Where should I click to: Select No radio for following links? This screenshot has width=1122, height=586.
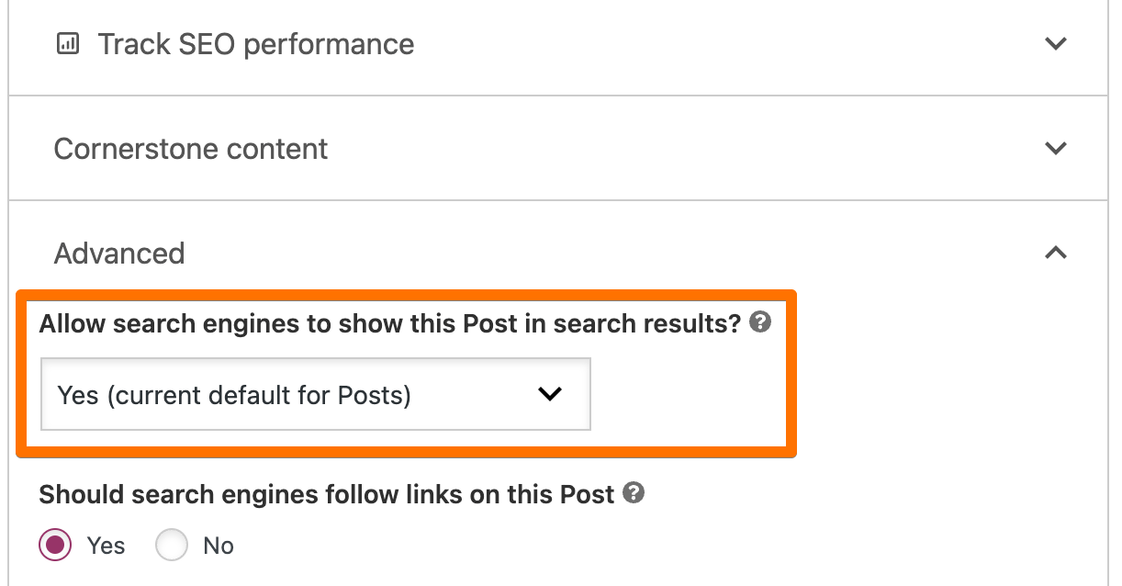pos(172,546)
